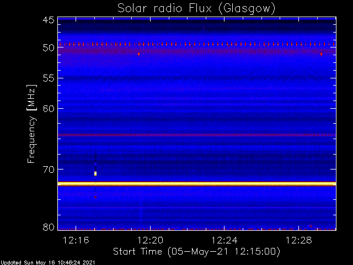
Task: Click the 12:20 time axis label
Action: [x=150, y=241]
